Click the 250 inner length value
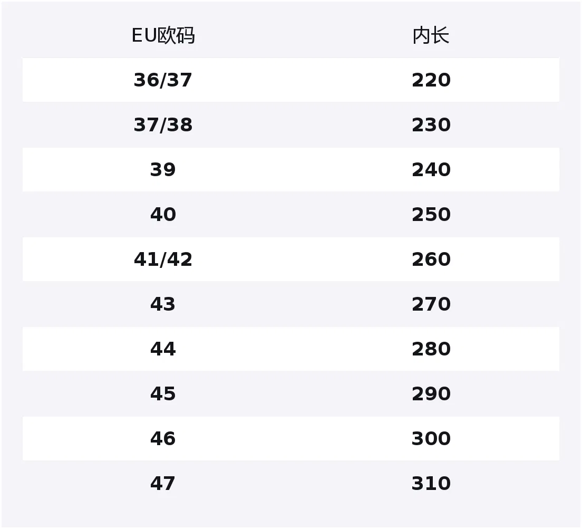582x529 pixels. 431,215
